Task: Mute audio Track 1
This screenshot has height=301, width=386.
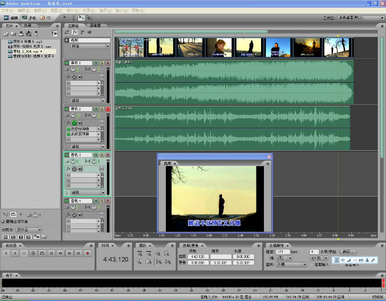Action: (x=96, y=63)
